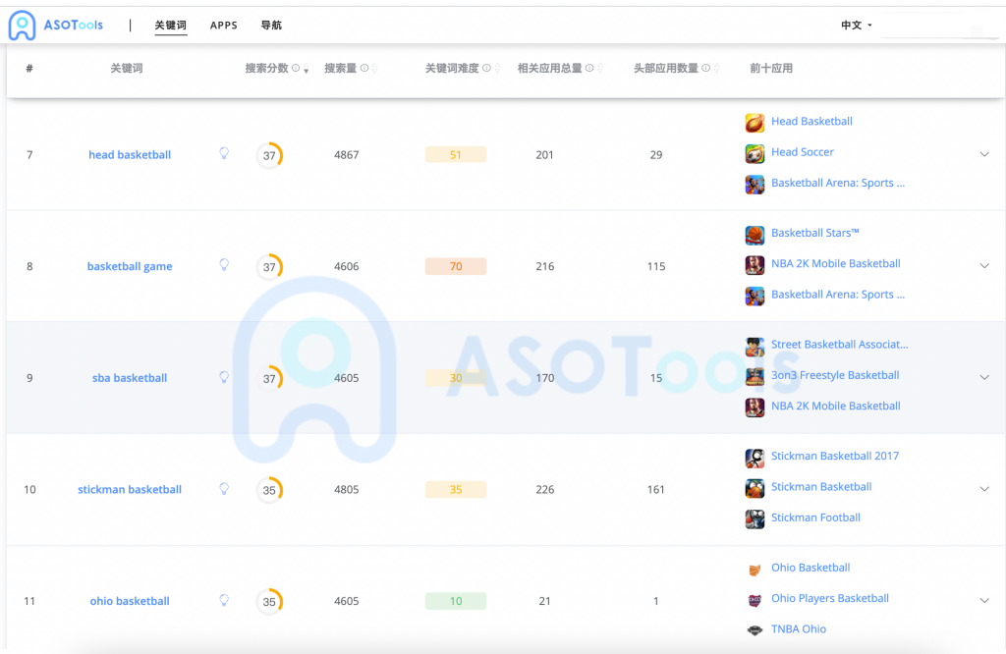This screenshot has width=1006, height=654.
Task: Click difficulty badge 51 for head basketball
Action: pyautogui.click(x=456, y=154)
